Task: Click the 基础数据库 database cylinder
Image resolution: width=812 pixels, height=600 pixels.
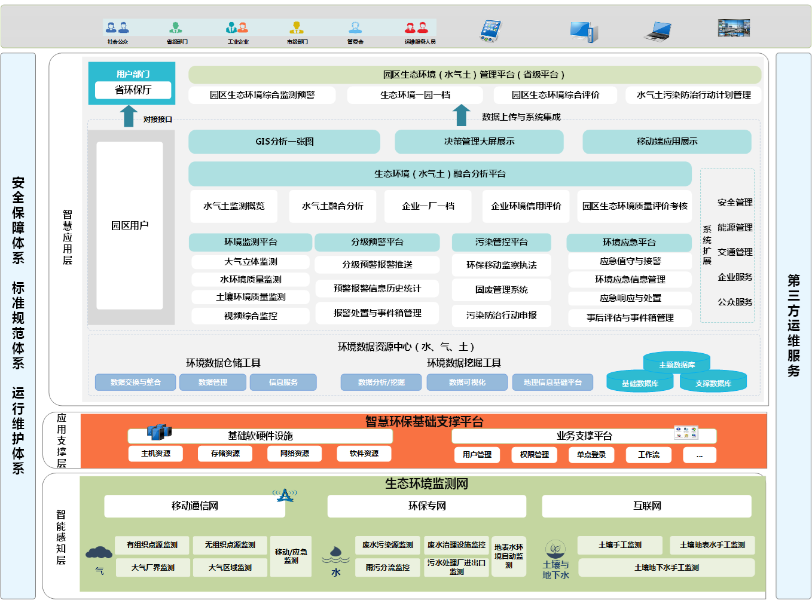Action: [640, 381]
